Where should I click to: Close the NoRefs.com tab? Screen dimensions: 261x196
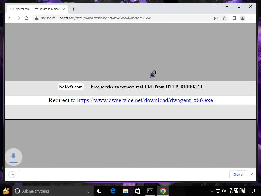pyautogui.click(x=63, y=9)
